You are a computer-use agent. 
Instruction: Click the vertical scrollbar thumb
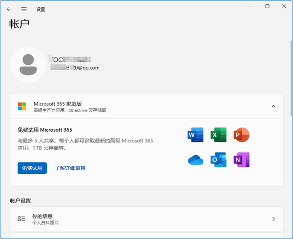coord(291,79)
